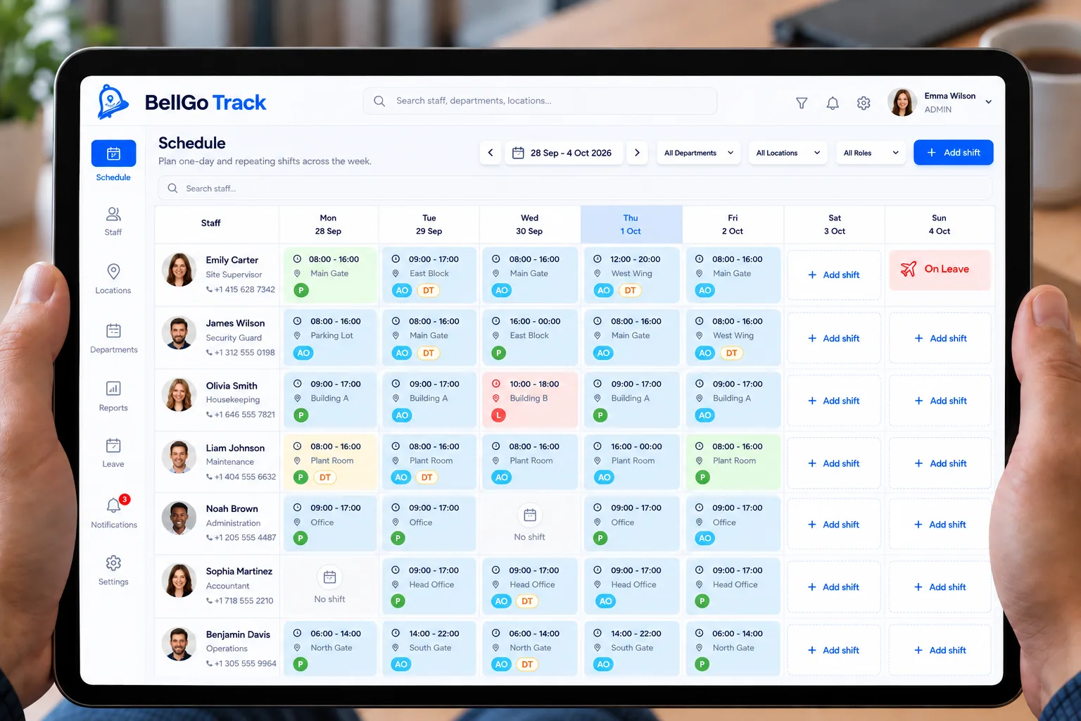Expand the All Roles dropdown
The image size is (1081, 721).
pyautogui.click(x=871, y=153)
